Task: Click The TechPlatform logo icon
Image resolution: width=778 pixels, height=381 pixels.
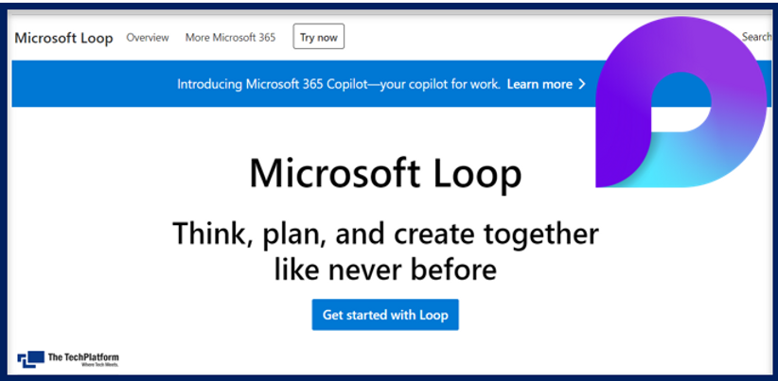Action: point(30,358)
